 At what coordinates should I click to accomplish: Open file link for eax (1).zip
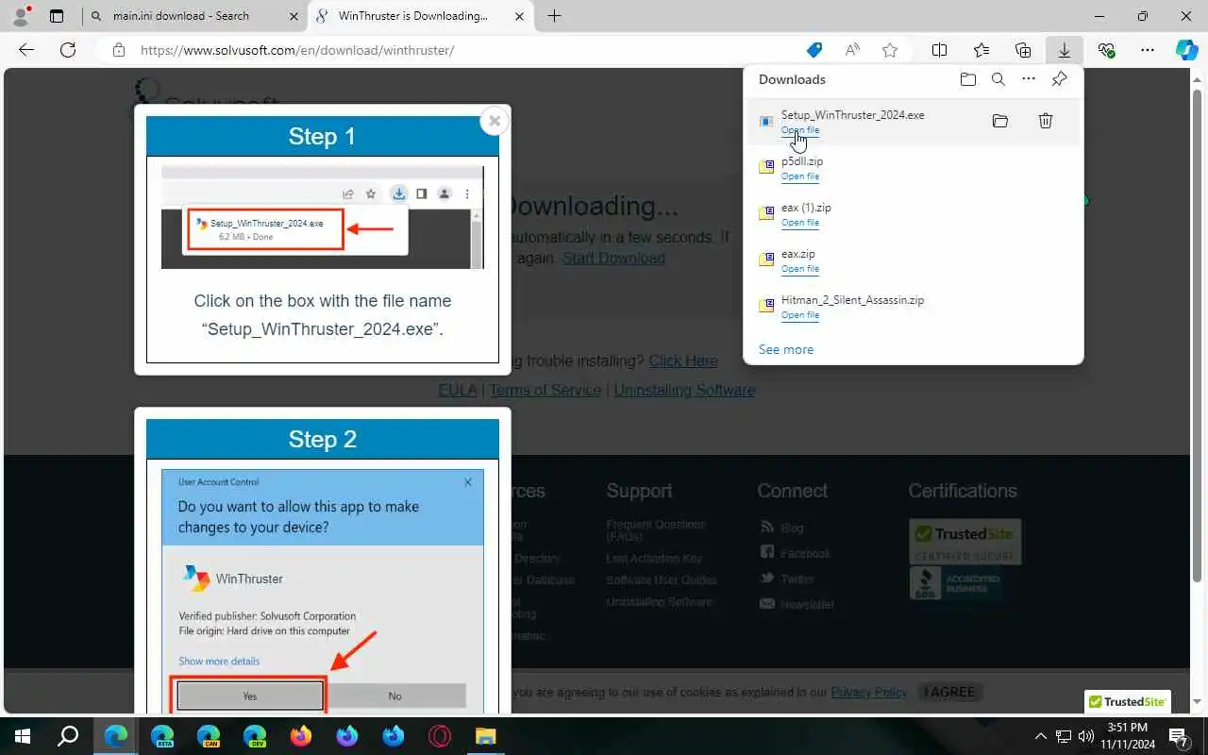pyautogui.click(x=800, y=223)
